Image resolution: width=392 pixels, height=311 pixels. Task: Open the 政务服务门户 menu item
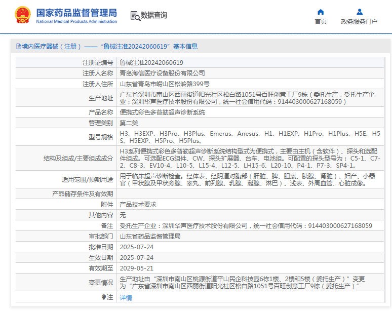click(x=359, y=21)
